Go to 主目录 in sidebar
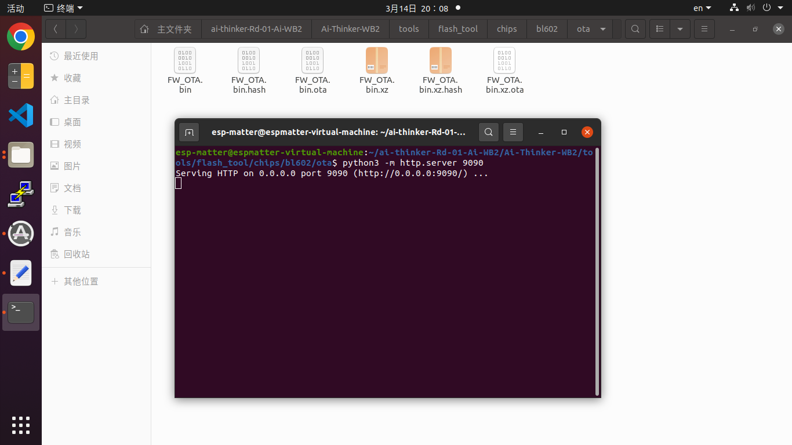Screen dimensions: 792x445 tap(96, 100)
